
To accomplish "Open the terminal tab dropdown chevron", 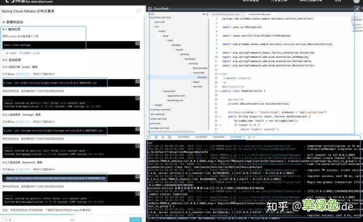I will pos(254,137).
